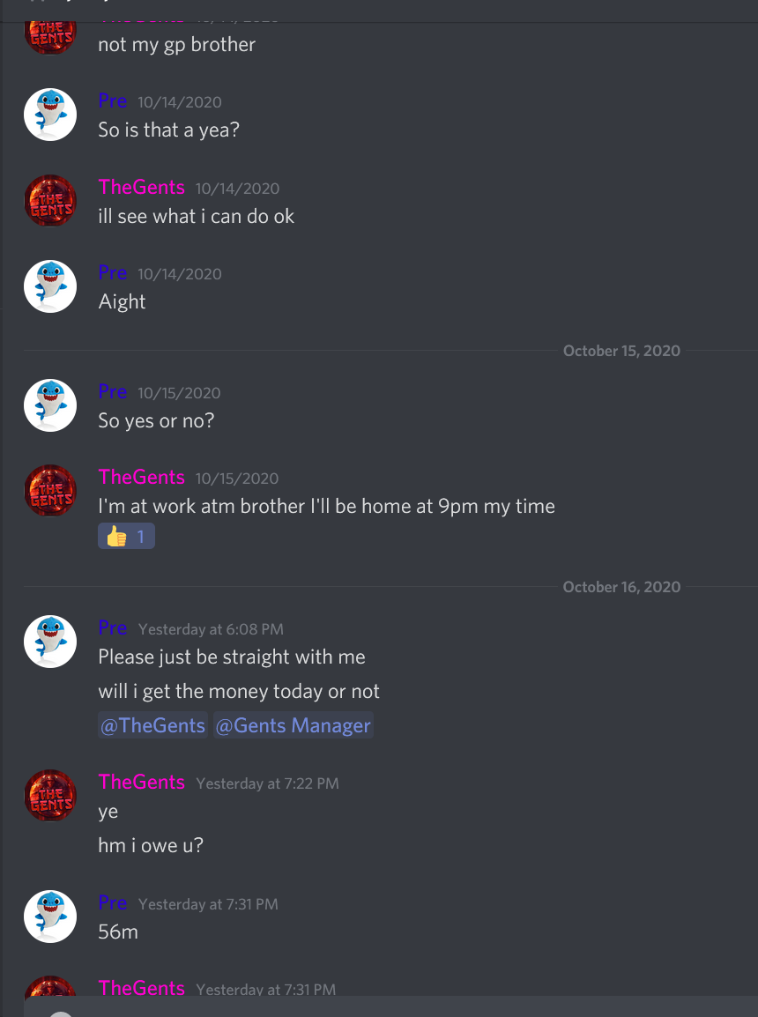Open Pre's profile from the 6:08 PM message
Viewport: 758px width, 1017px height.
(112, 627)
